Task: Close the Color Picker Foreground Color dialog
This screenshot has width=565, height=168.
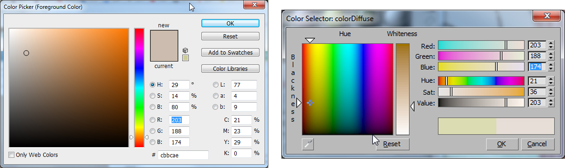Action: click(x=254, y=5)
